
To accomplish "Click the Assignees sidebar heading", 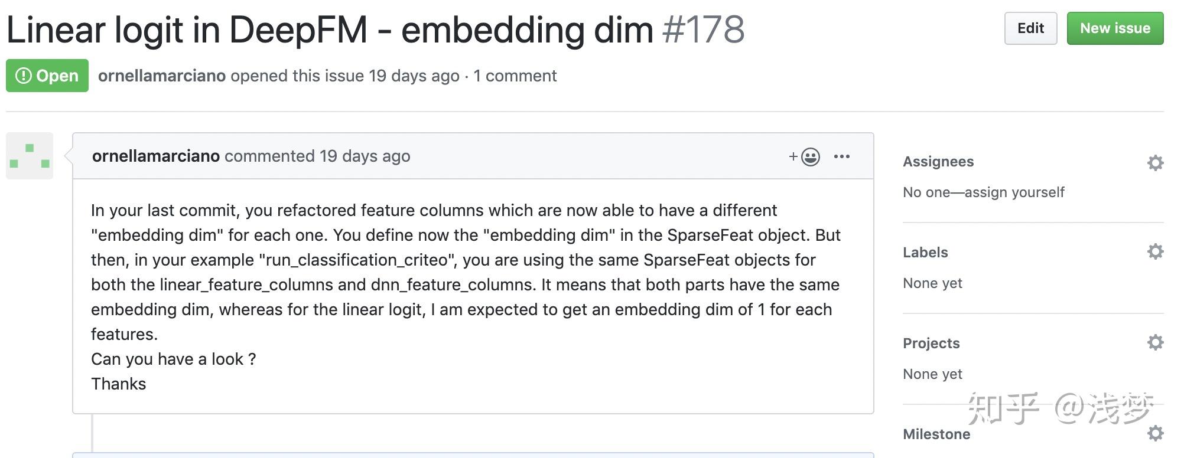I will 938,162.
